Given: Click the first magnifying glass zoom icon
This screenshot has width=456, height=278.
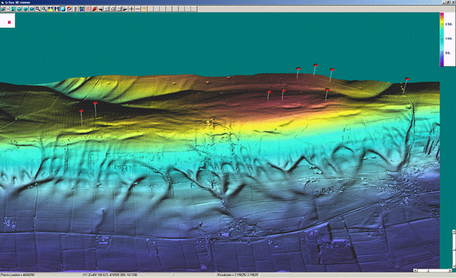Looking at the screenshot, I should [38, 10].
